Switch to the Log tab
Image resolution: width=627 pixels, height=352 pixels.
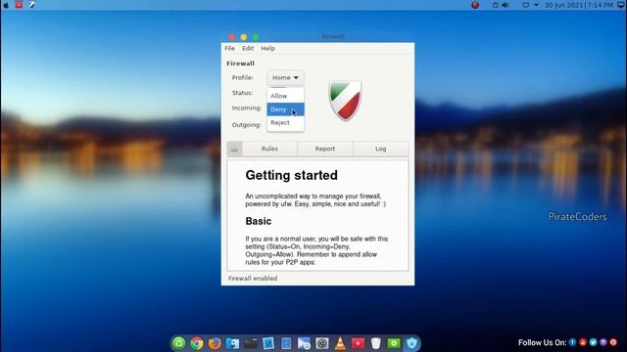pos(381,149)
